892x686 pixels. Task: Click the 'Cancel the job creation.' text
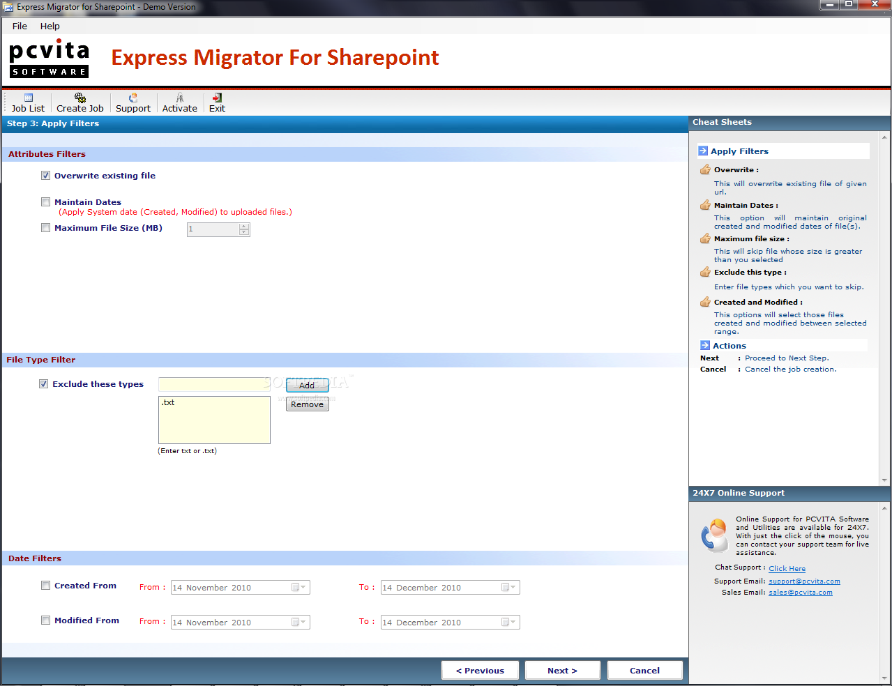pyautogui.click(x=791, y=369)
